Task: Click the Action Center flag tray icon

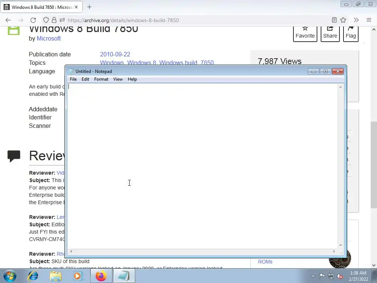Action: 322,276
